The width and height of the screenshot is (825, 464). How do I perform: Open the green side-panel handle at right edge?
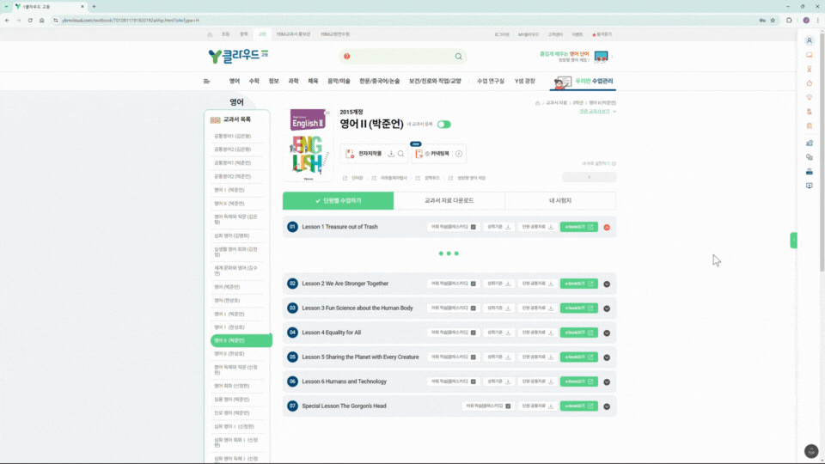(793, 241)
